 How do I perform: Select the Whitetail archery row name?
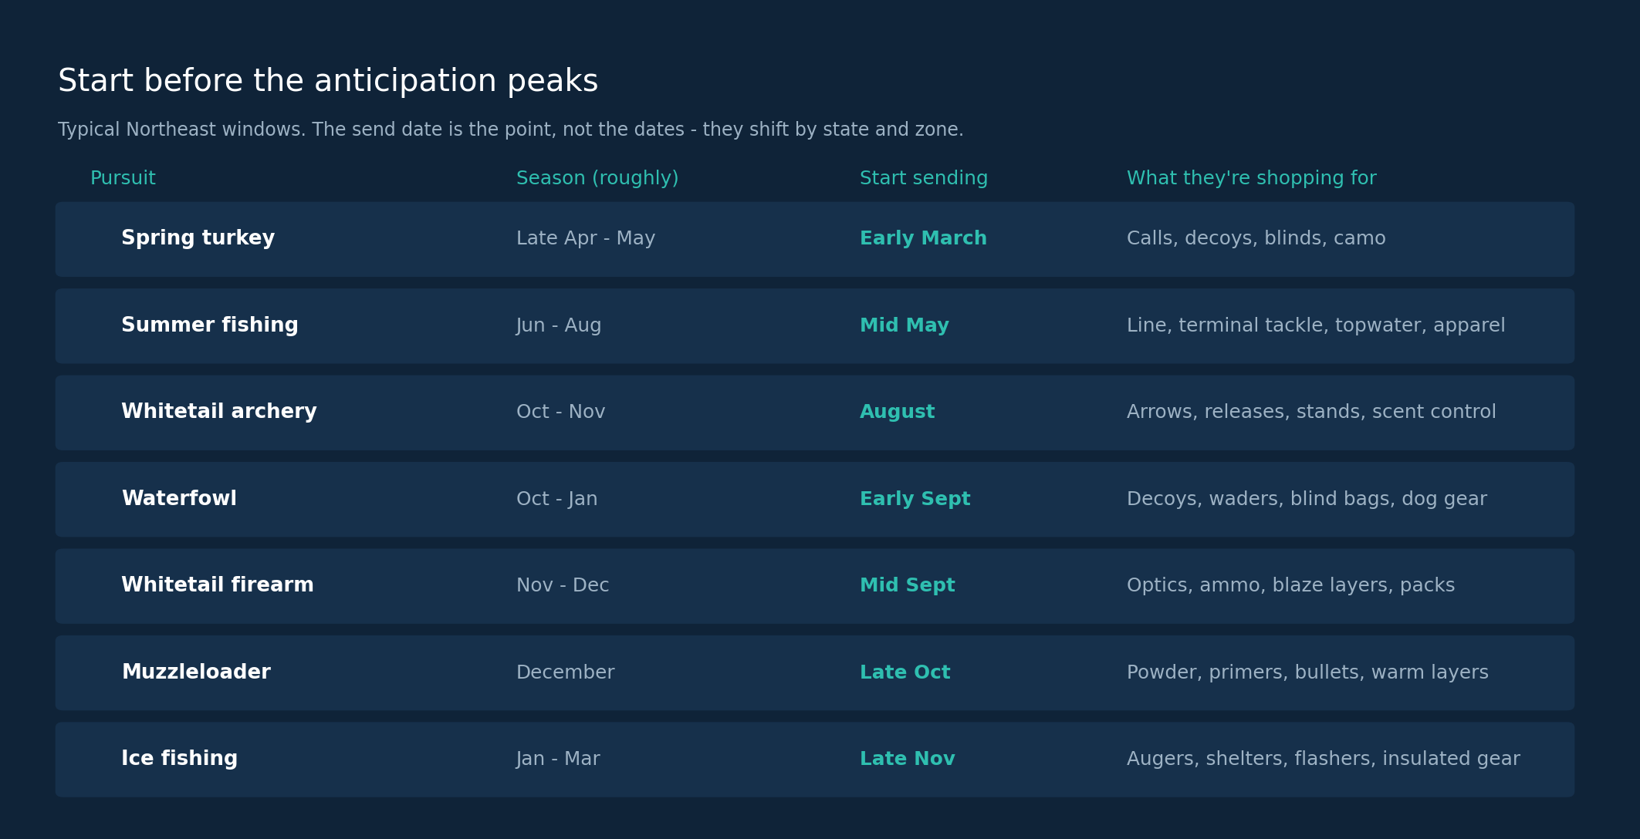(x=218, y=412)
